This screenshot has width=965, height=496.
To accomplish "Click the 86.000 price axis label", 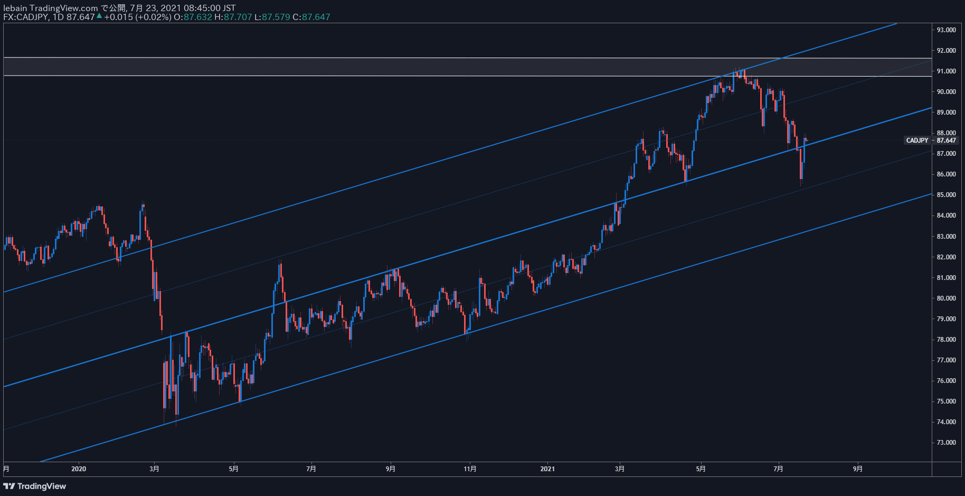I will click(946, 174).
